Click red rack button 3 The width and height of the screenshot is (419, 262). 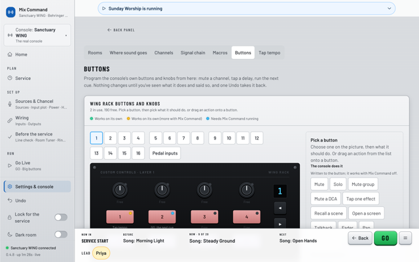204,217
